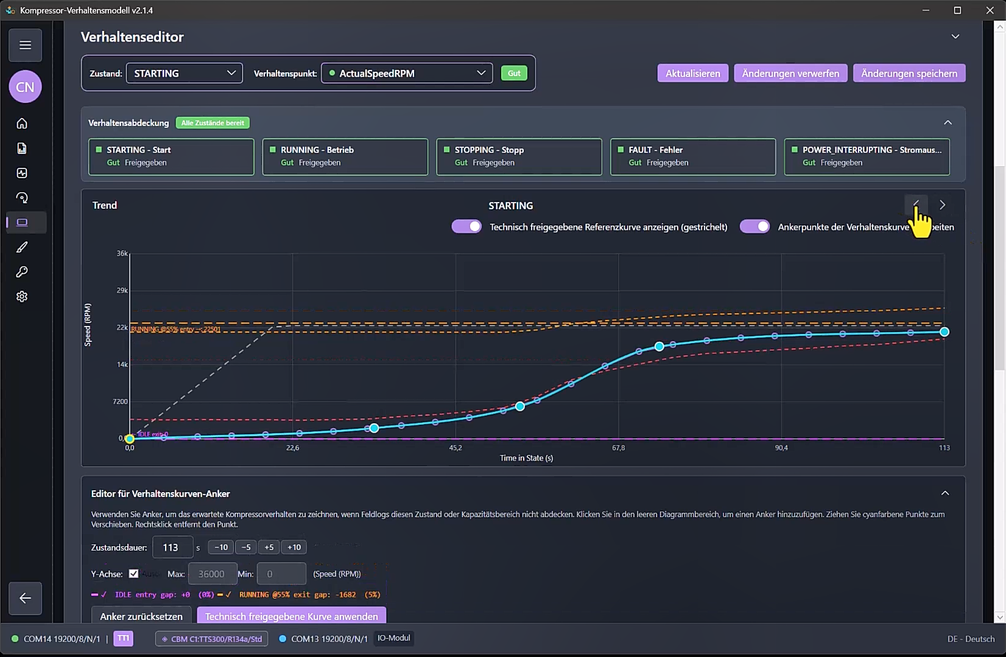
Task: Collapse the Verhaltensabdeckung section
Action: pos(948,122)
